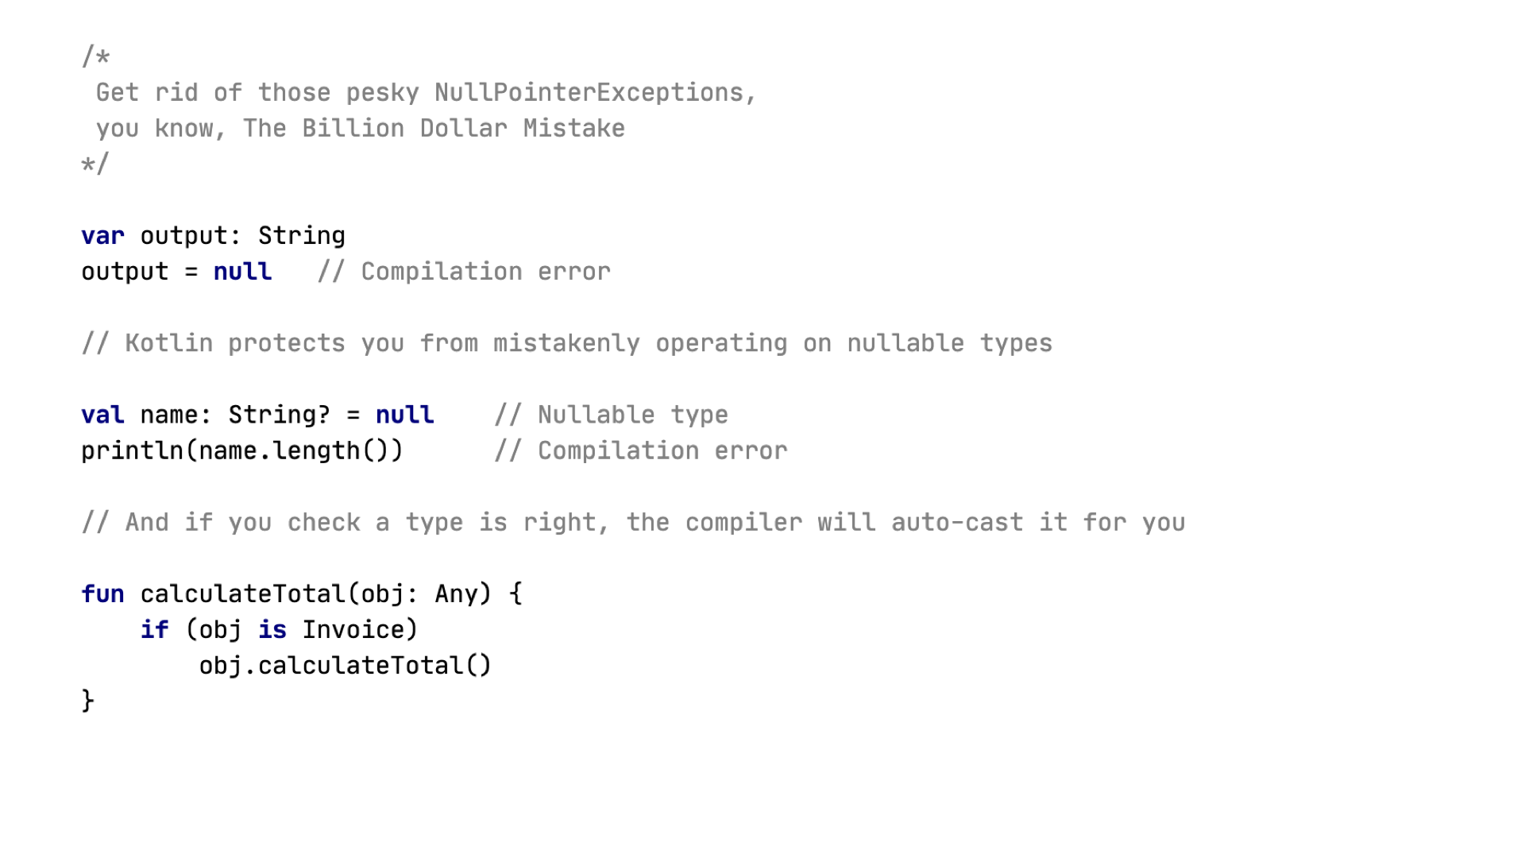Click the 'null' value assigned to name
Viewport: 1525px width, 858px height.
404,415
